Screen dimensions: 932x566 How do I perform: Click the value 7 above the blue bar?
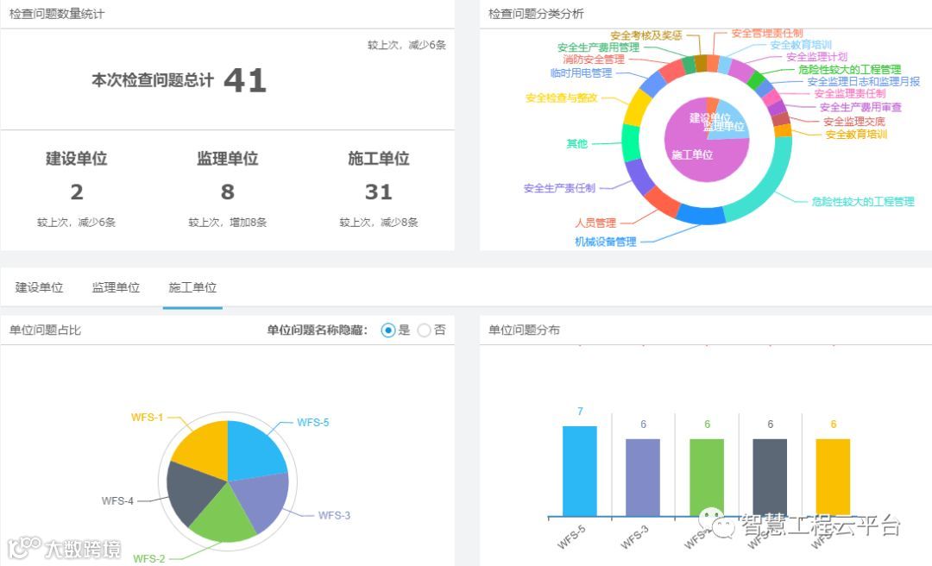coord(580,411)
